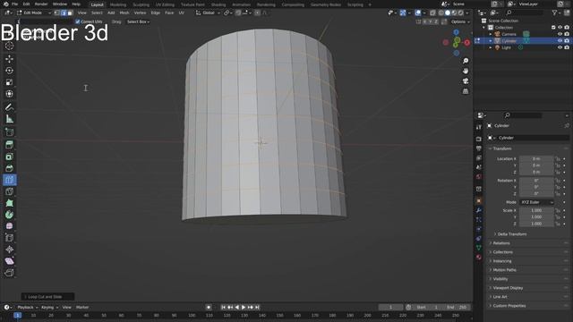Image resolution: width=573 pixels, height=322 pixels.
Task: Select the Move tool
Action: (10, 59)
